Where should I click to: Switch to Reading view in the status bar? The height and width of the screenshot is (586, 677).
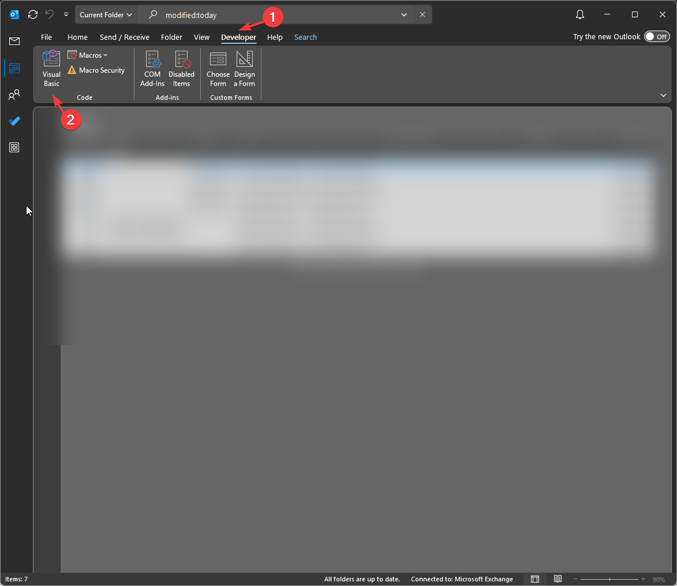(x=558, y=579)
